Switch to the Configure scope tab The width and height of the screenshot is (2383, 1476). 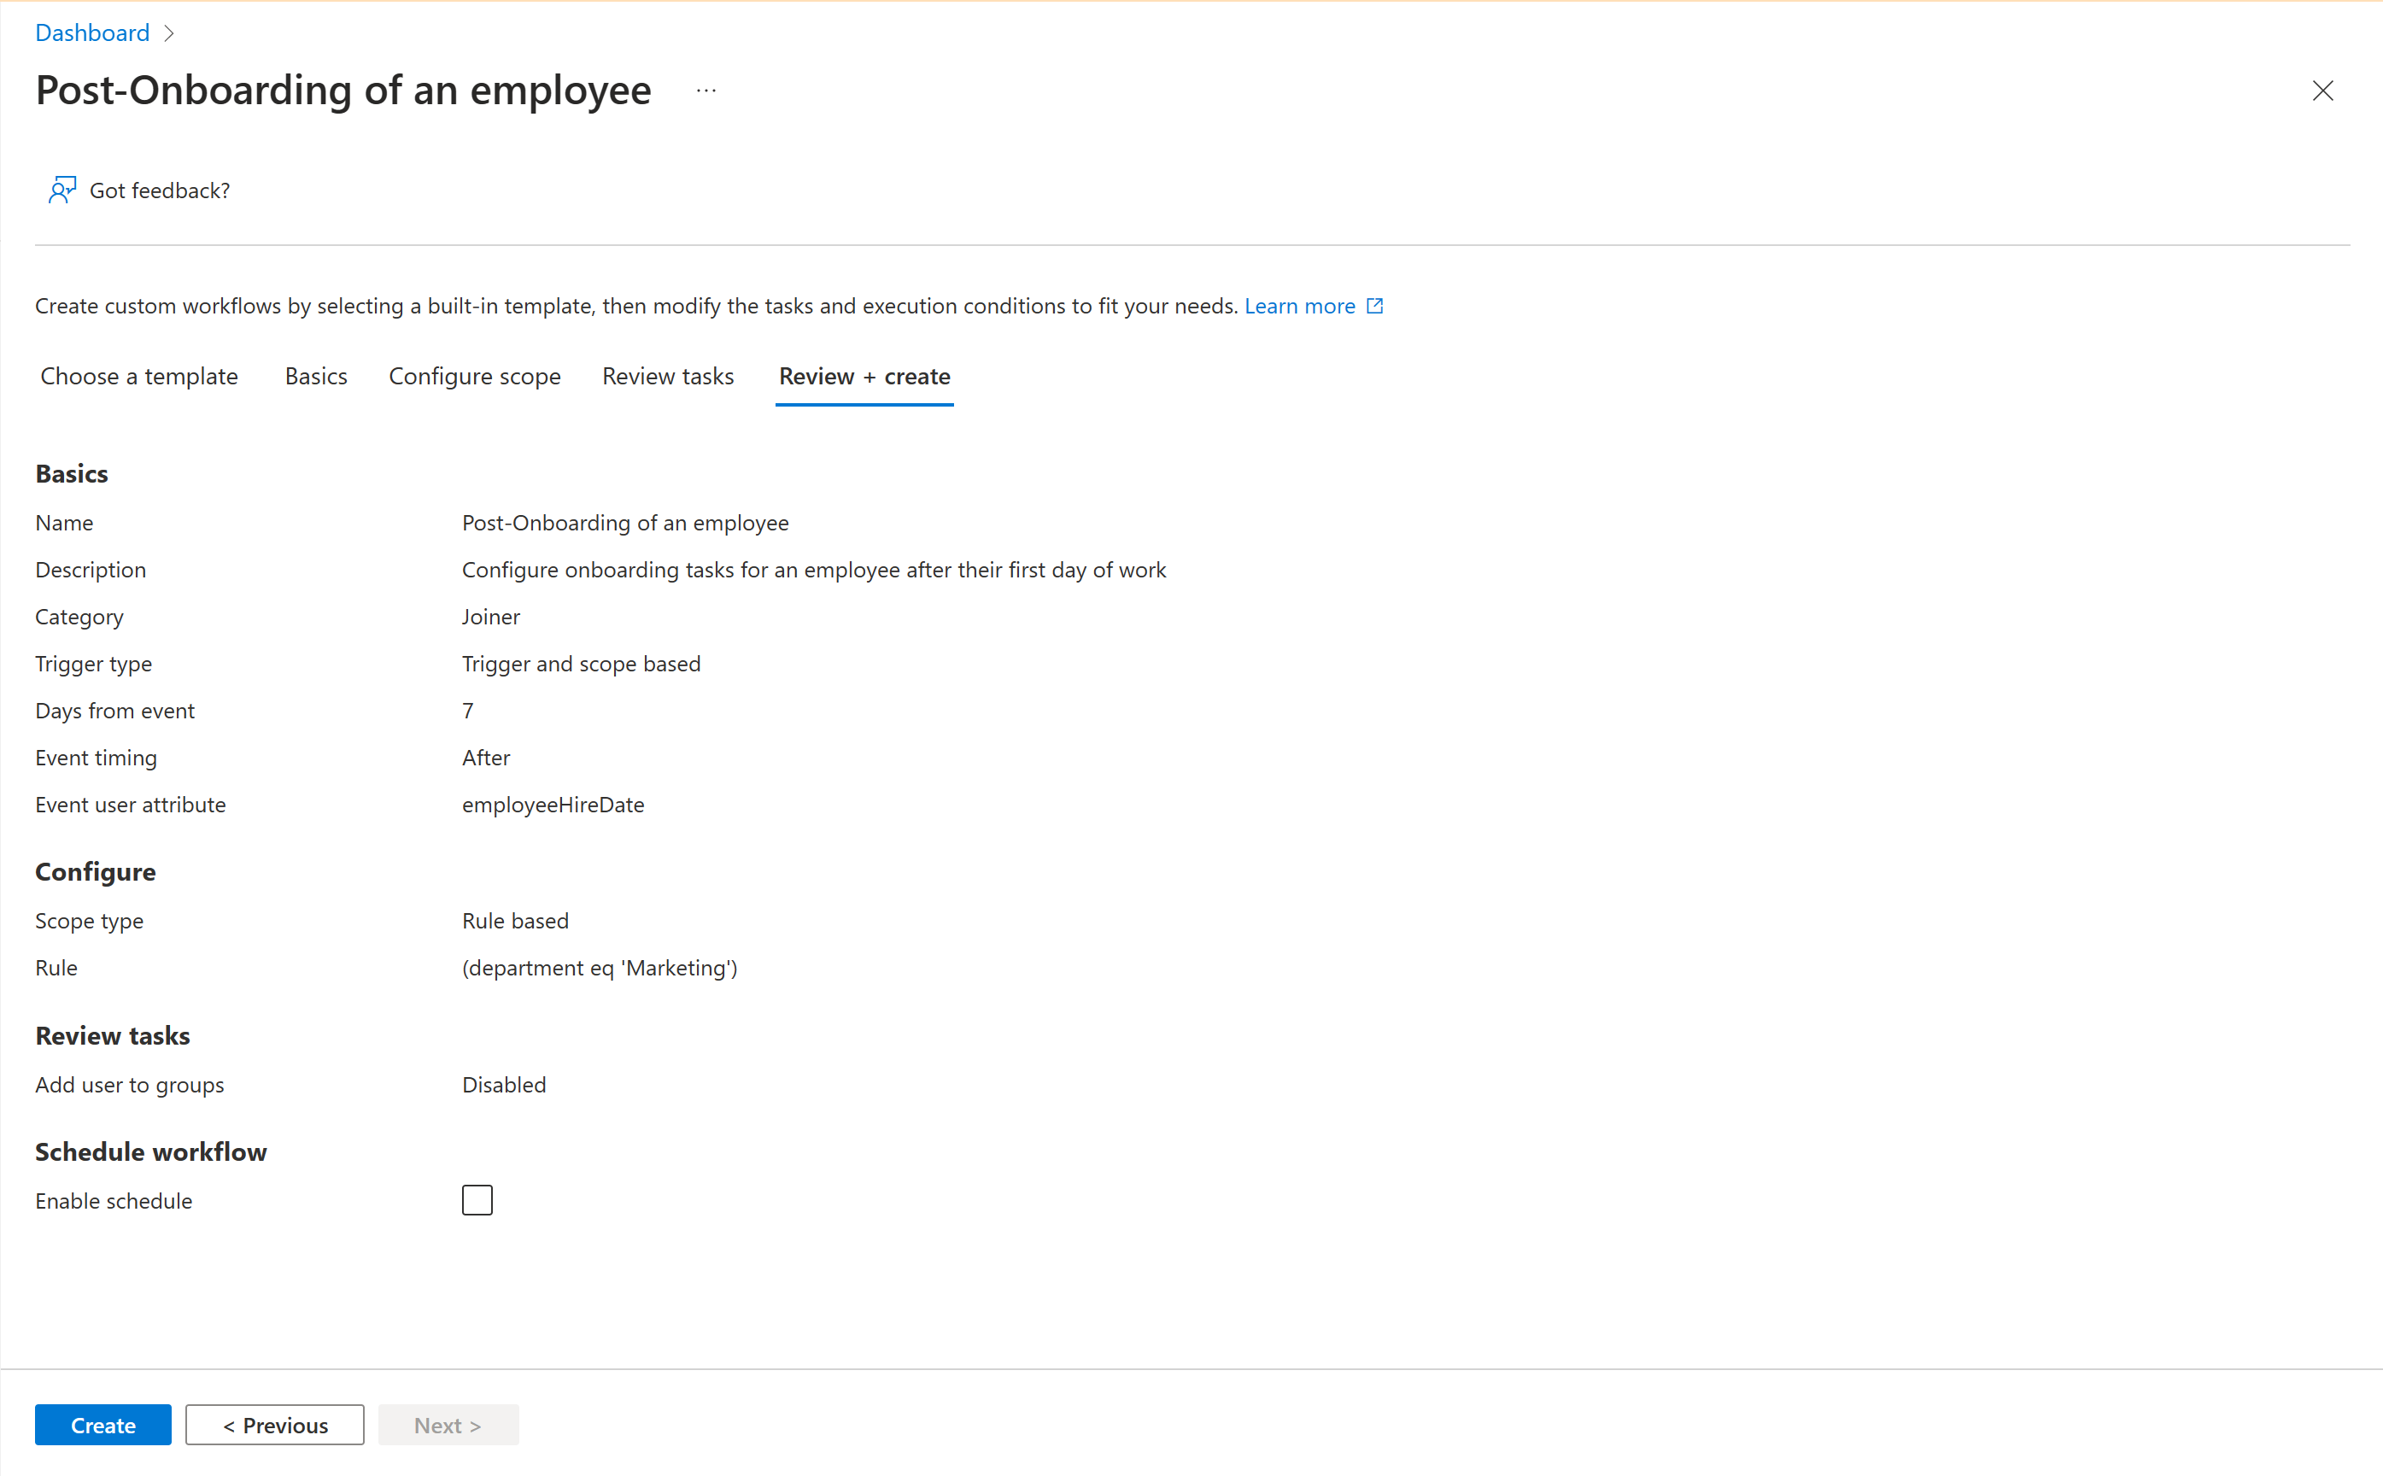click(471, 374)
